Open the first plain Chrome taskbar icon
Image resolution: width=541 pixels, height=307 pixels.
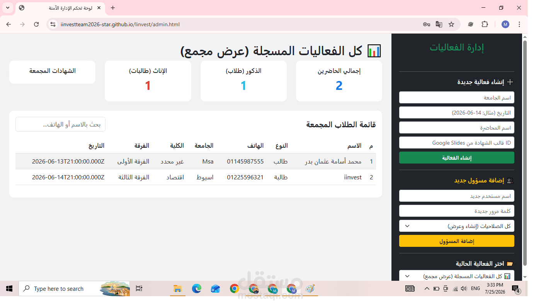coord(234,288)
